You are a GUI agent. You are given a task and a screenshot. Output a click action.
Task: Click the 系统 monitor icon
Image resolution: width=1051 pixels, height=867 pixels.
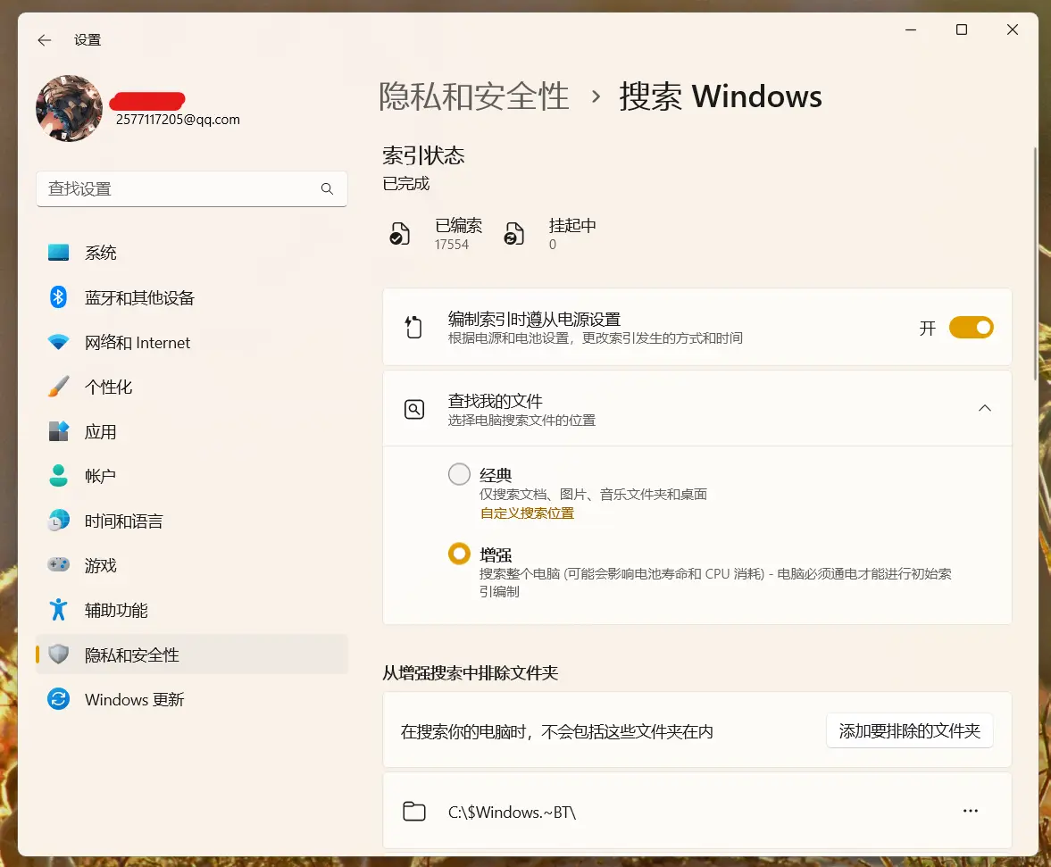pos(58,253)
